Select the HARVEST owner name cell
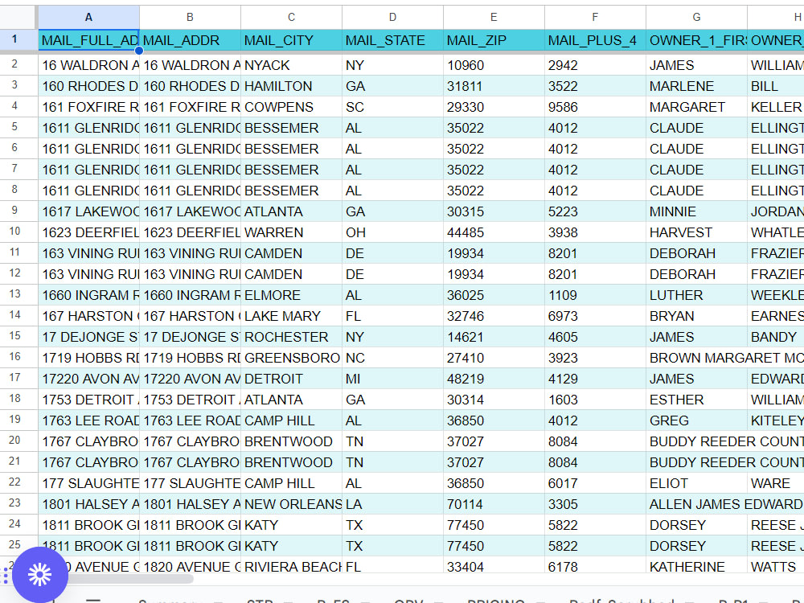Viewport: 804px width, 603px height. point(696,232)
